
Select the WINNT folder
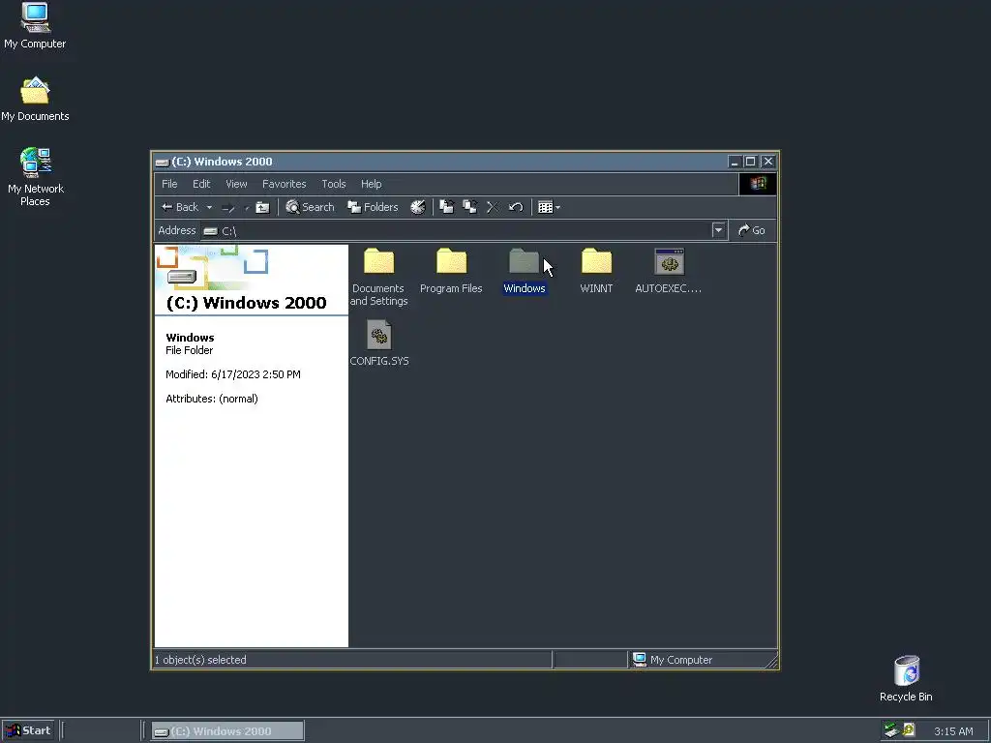[x=596, y=272]
